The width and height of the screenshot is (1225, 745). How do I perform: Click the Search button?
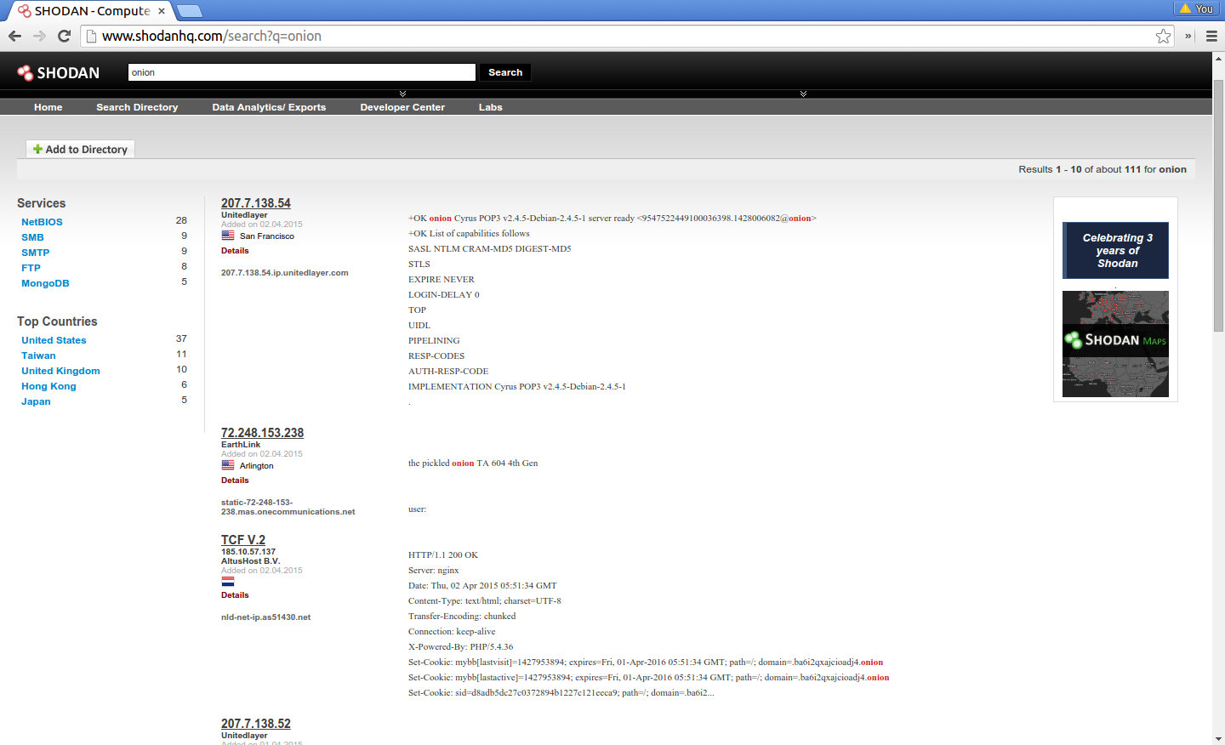coord(505,72)
